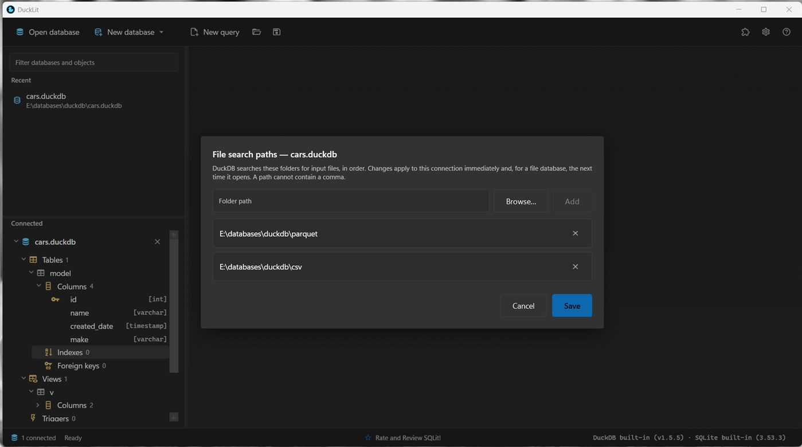Click Open database in toolbar
Viewport: 802px width, 447px height.
[x=48, y=32]
